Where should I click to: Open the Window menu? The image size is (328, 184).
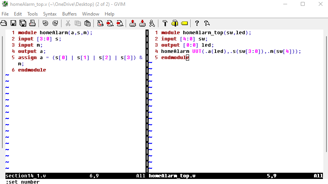tap(90, 14)
